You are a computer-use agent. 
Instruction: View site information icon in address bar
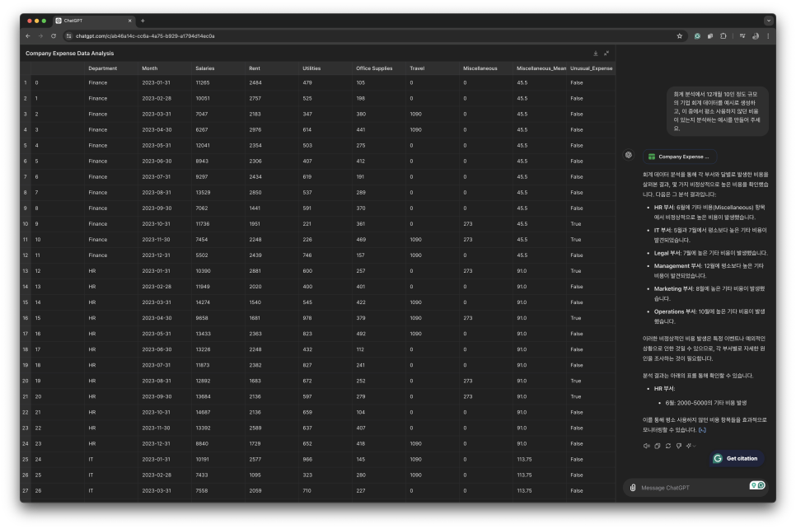point(69,36)
